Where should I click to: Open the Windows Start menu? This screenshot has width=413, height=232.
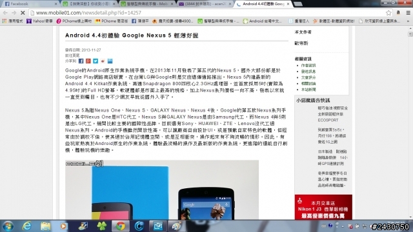[x=8, y=226]
